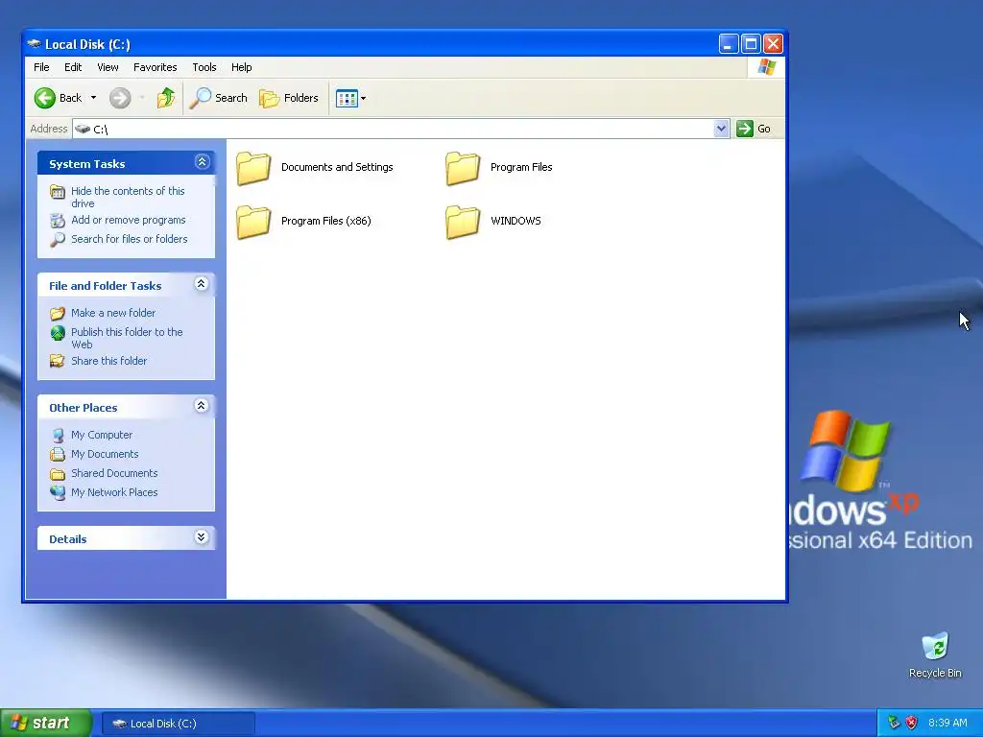This screenshot has height=737, width=983.
Task: Click Search for files or folders link
Action: coord(130,239)
